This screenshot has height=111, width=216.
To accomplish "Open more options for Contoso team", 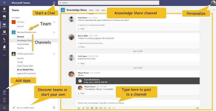I will point(54,22).
